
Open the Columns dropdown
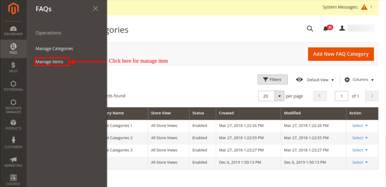(359, 80)
